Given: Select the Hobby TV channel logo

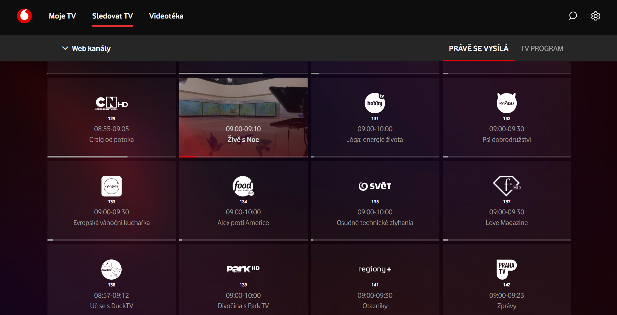Looking at the screenshot, I should 375,103.
